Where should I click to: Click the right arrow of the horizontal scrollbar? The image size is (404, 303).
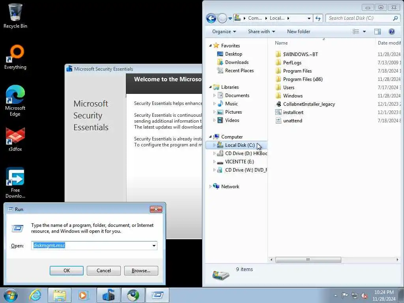[x=397, y=260]
